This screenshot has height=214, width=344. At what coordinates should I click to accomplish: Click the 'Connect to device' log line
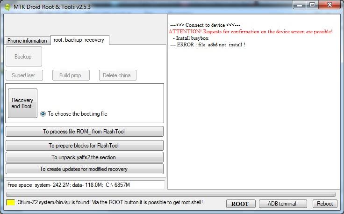(x=205, y=25)
